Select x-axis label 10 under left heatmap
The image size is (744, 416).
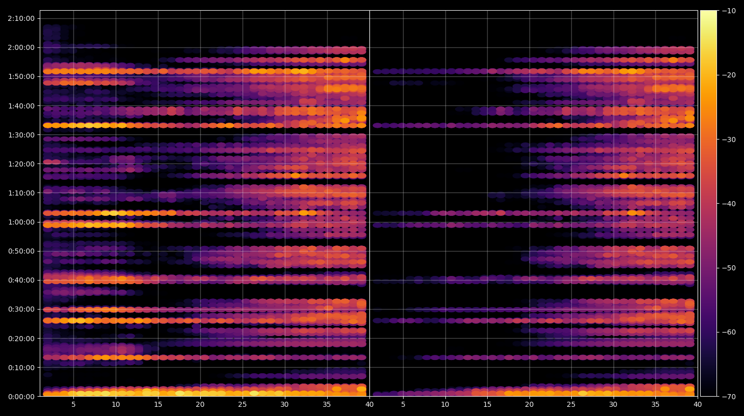click(x=116, y=405)
